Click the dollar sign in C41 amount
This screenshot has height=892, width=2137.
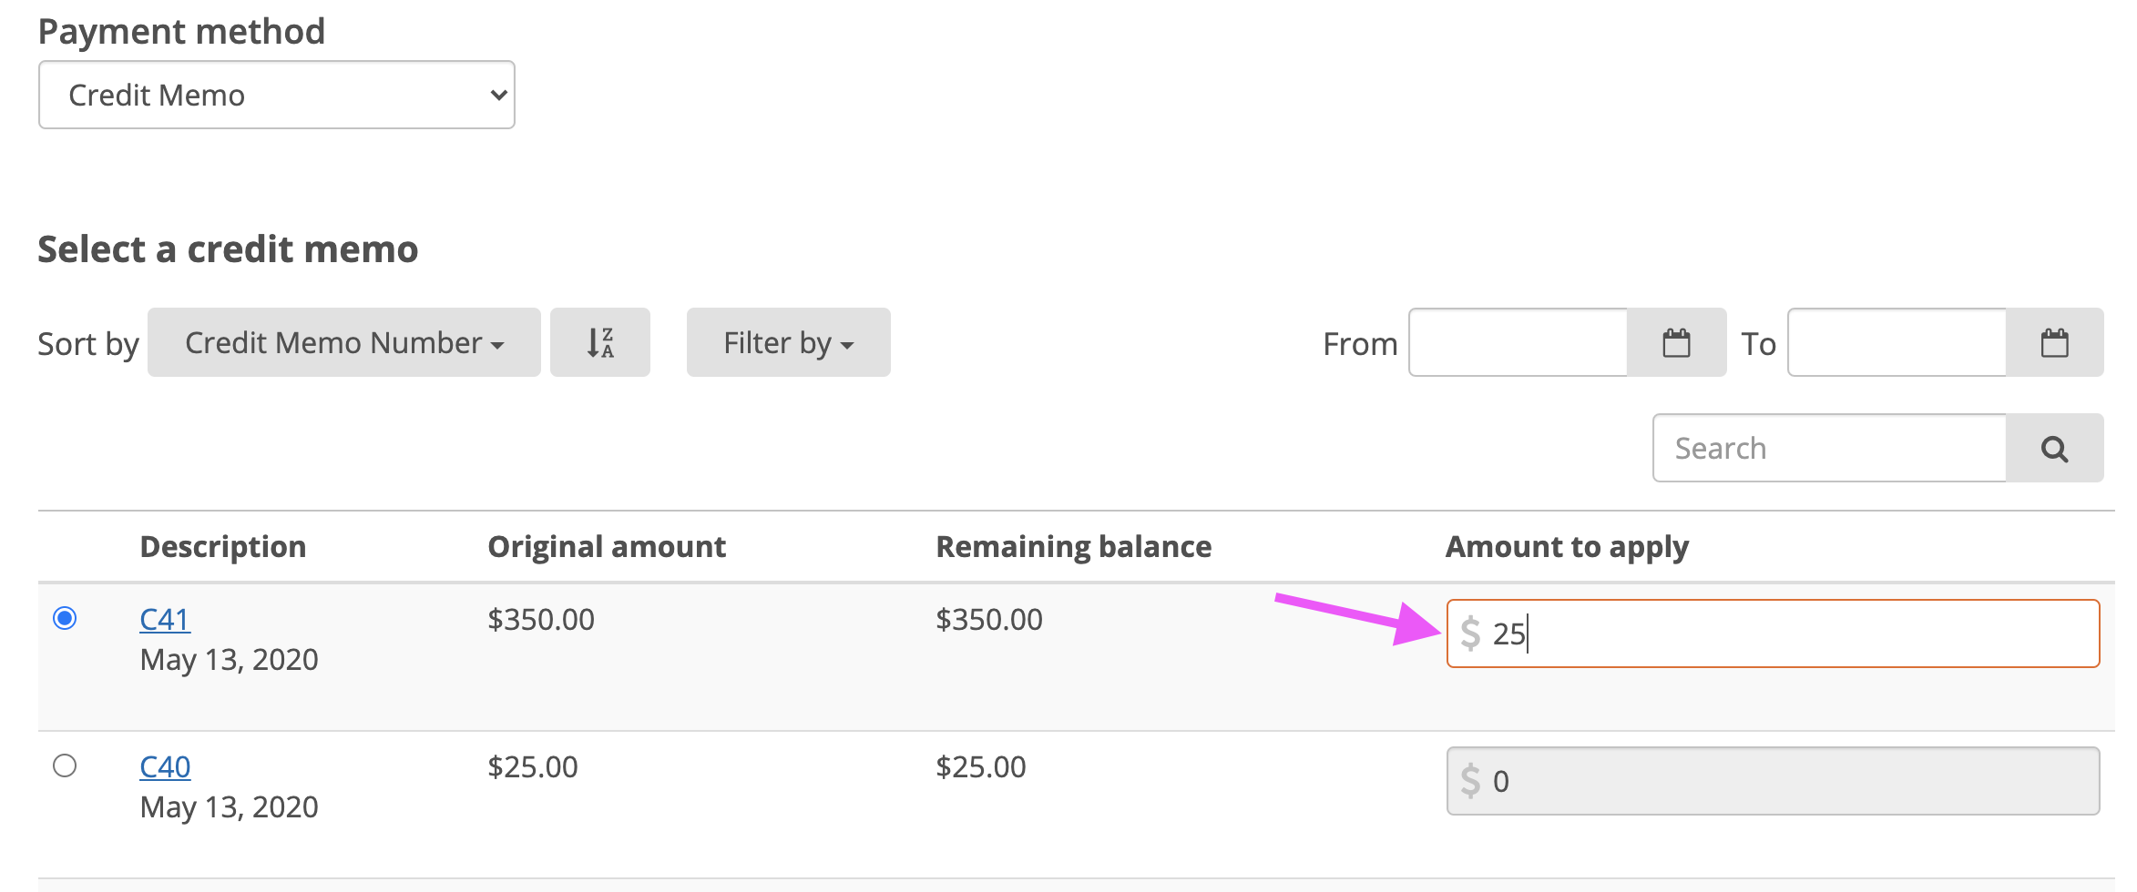coord(1469,633)
